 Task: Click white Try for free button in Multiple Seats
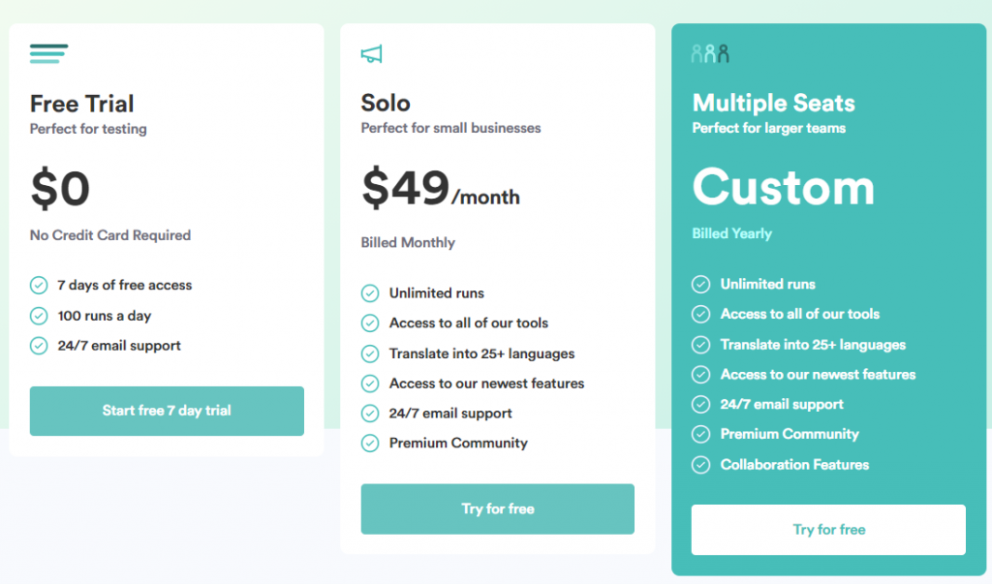(829, 530)
